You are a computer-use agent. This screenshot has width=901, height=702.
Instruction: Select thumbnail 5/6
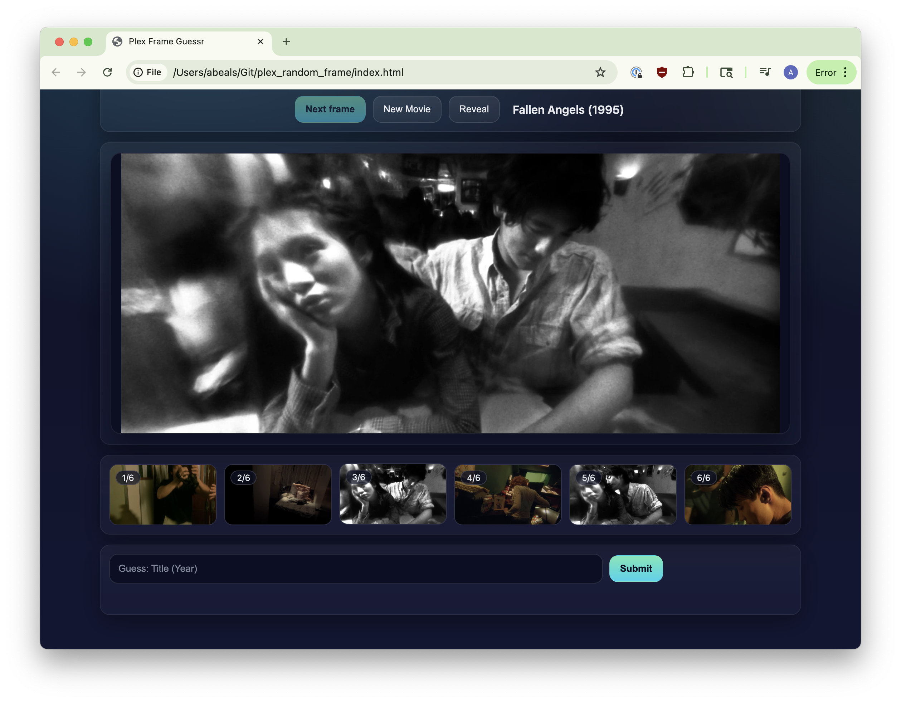(x=623, y=494)
